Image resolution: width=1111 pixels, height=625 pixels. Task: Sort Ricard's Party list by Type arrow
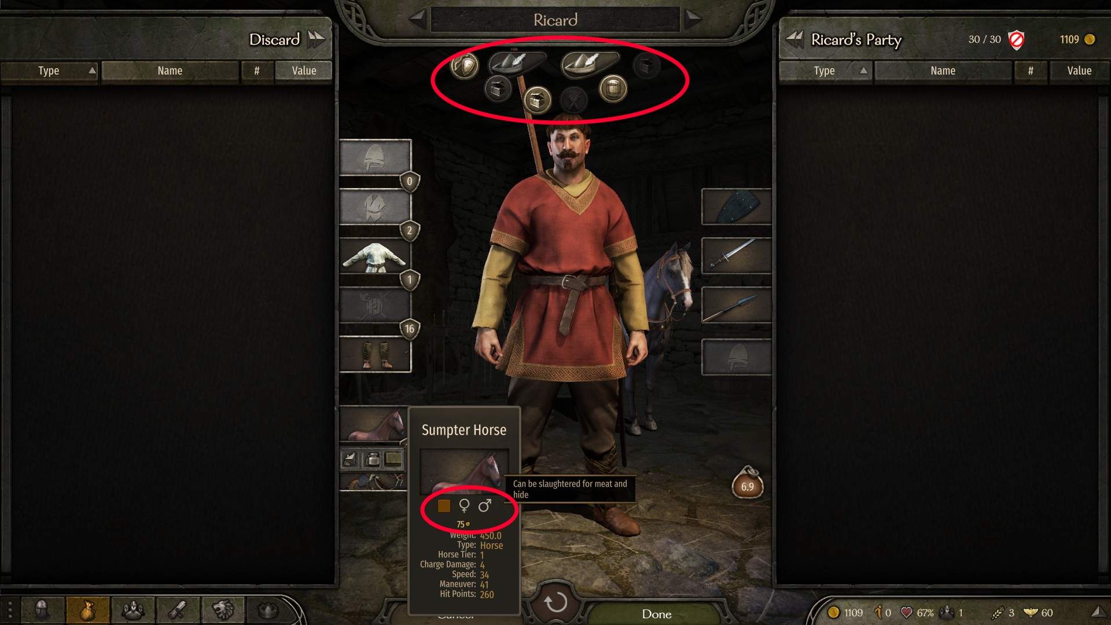coord(863,71)
